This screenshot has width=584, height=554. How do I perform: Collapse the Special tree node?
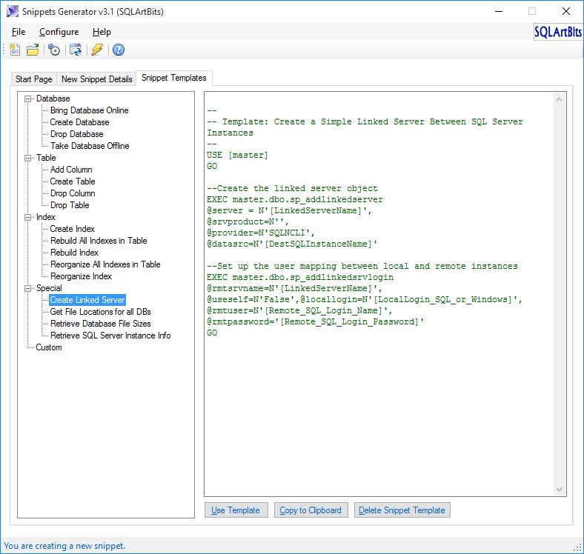(x=28, y=288)
